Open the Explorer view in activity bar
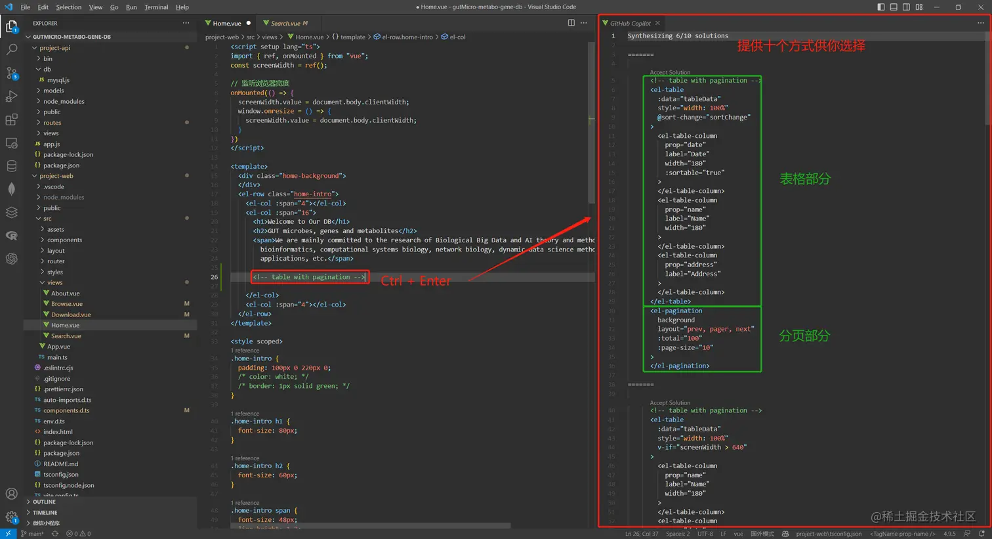992x539 pixels. click(11, 27)
